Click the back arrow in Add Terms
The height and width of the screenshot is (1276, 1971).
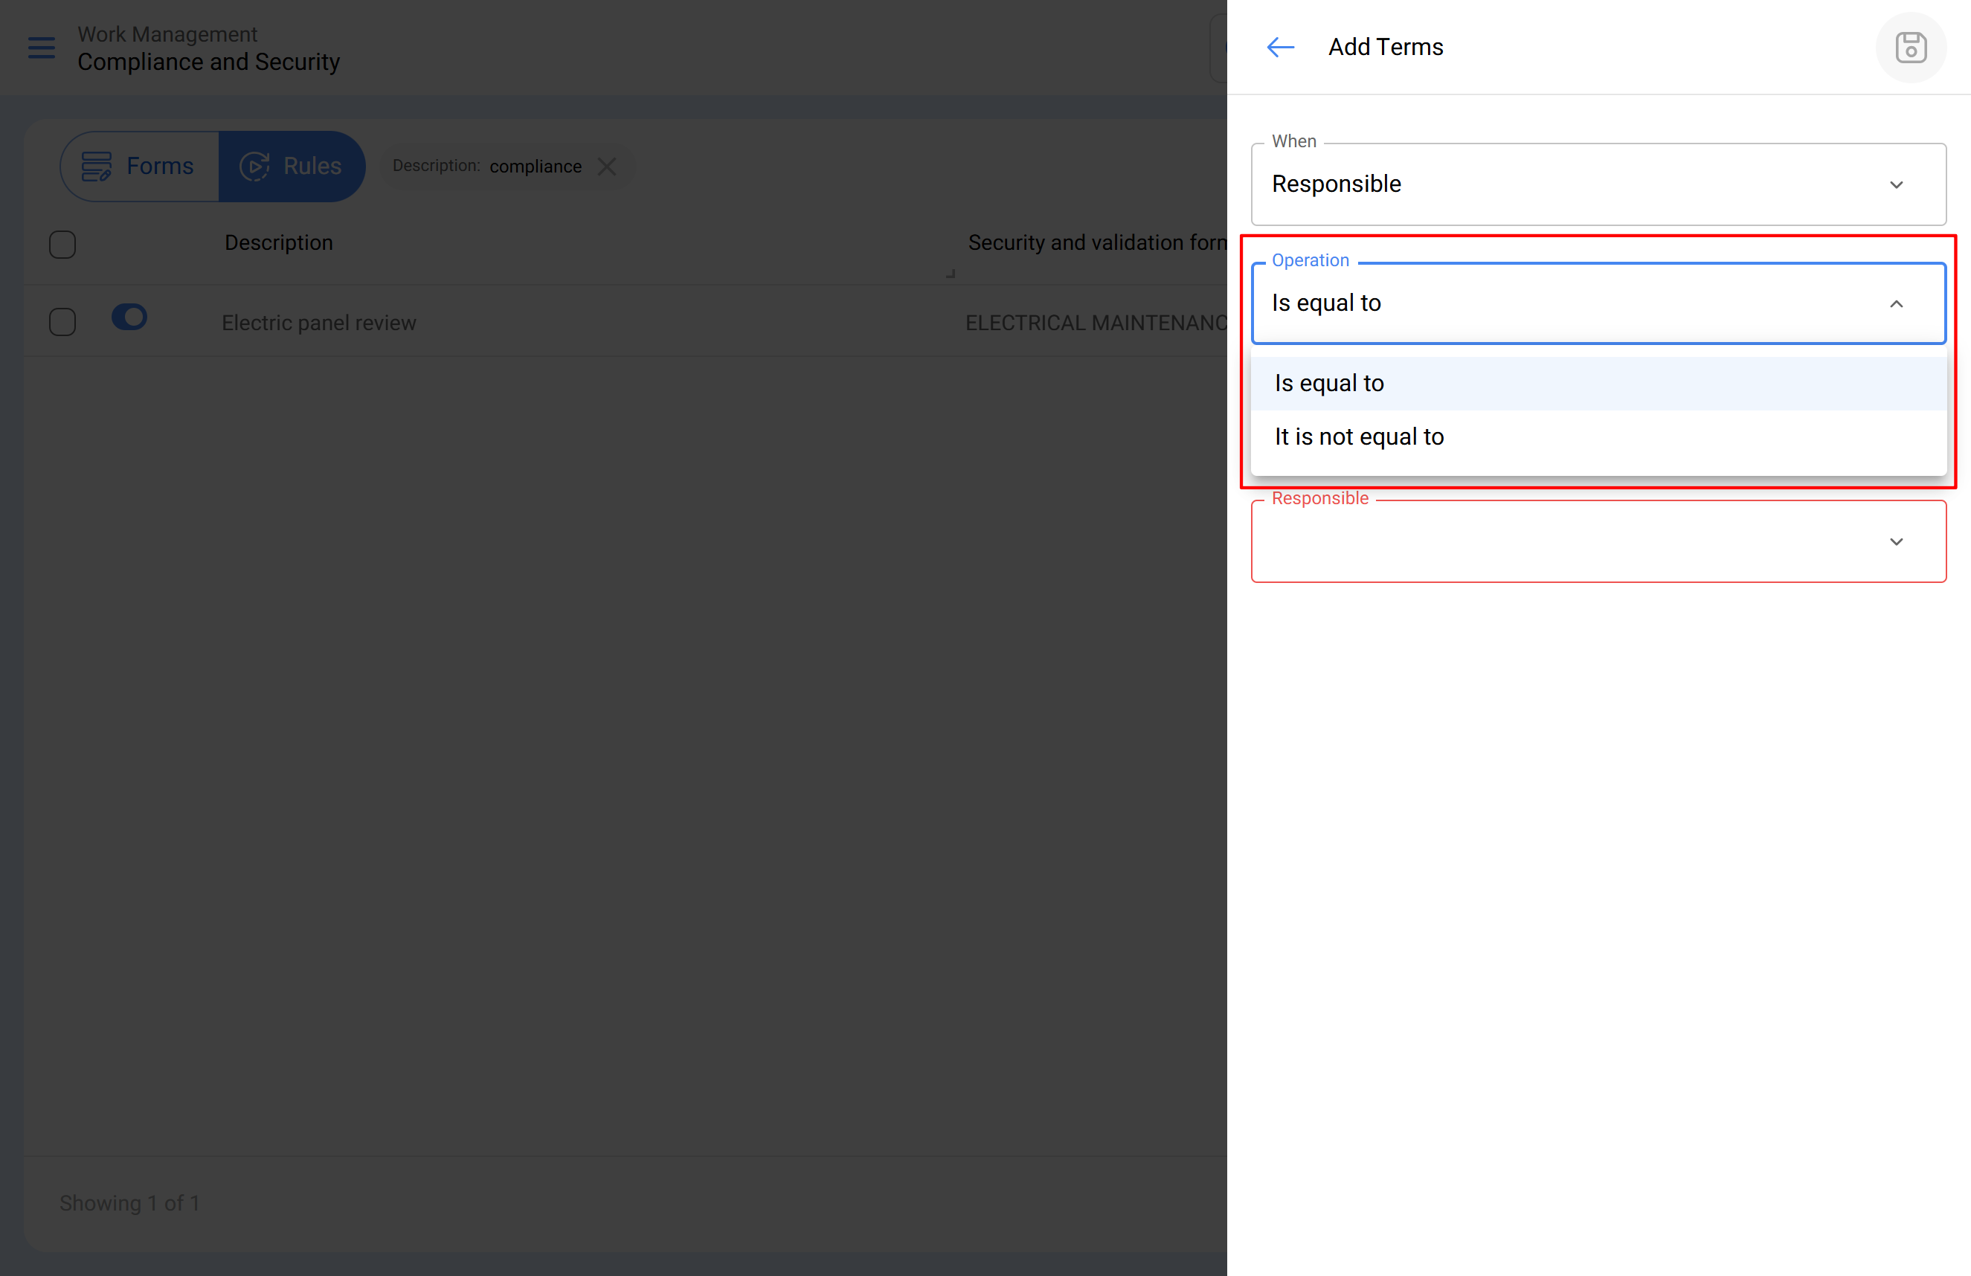1280,47
